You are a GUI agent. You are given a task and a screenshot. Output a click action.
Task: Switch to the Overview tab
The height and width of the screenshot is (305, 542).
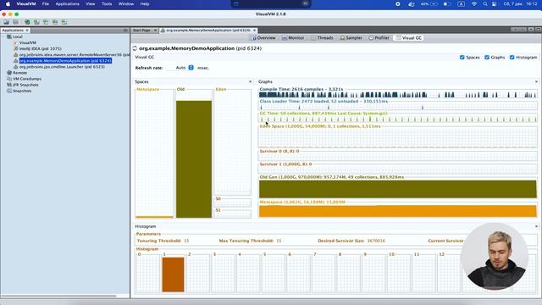pos(263,38)
